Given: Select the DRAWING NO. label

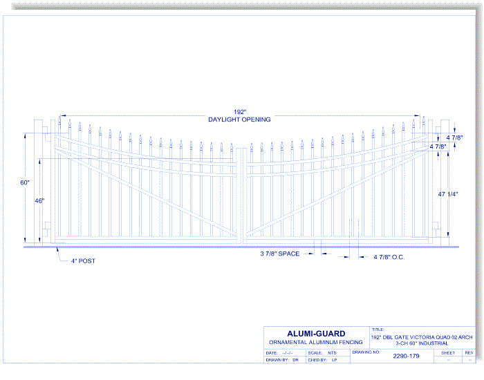Looking at the screenshot, I should (x=366, y=352).
